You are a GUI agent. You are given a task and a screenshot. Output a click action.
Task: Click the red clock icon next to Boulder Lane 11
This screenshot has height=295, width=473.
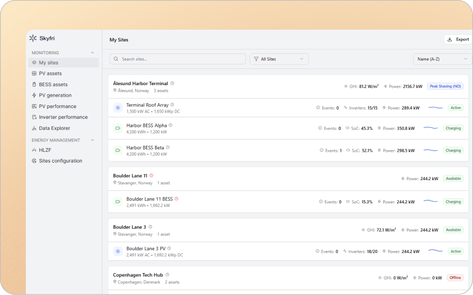[151, 175]
